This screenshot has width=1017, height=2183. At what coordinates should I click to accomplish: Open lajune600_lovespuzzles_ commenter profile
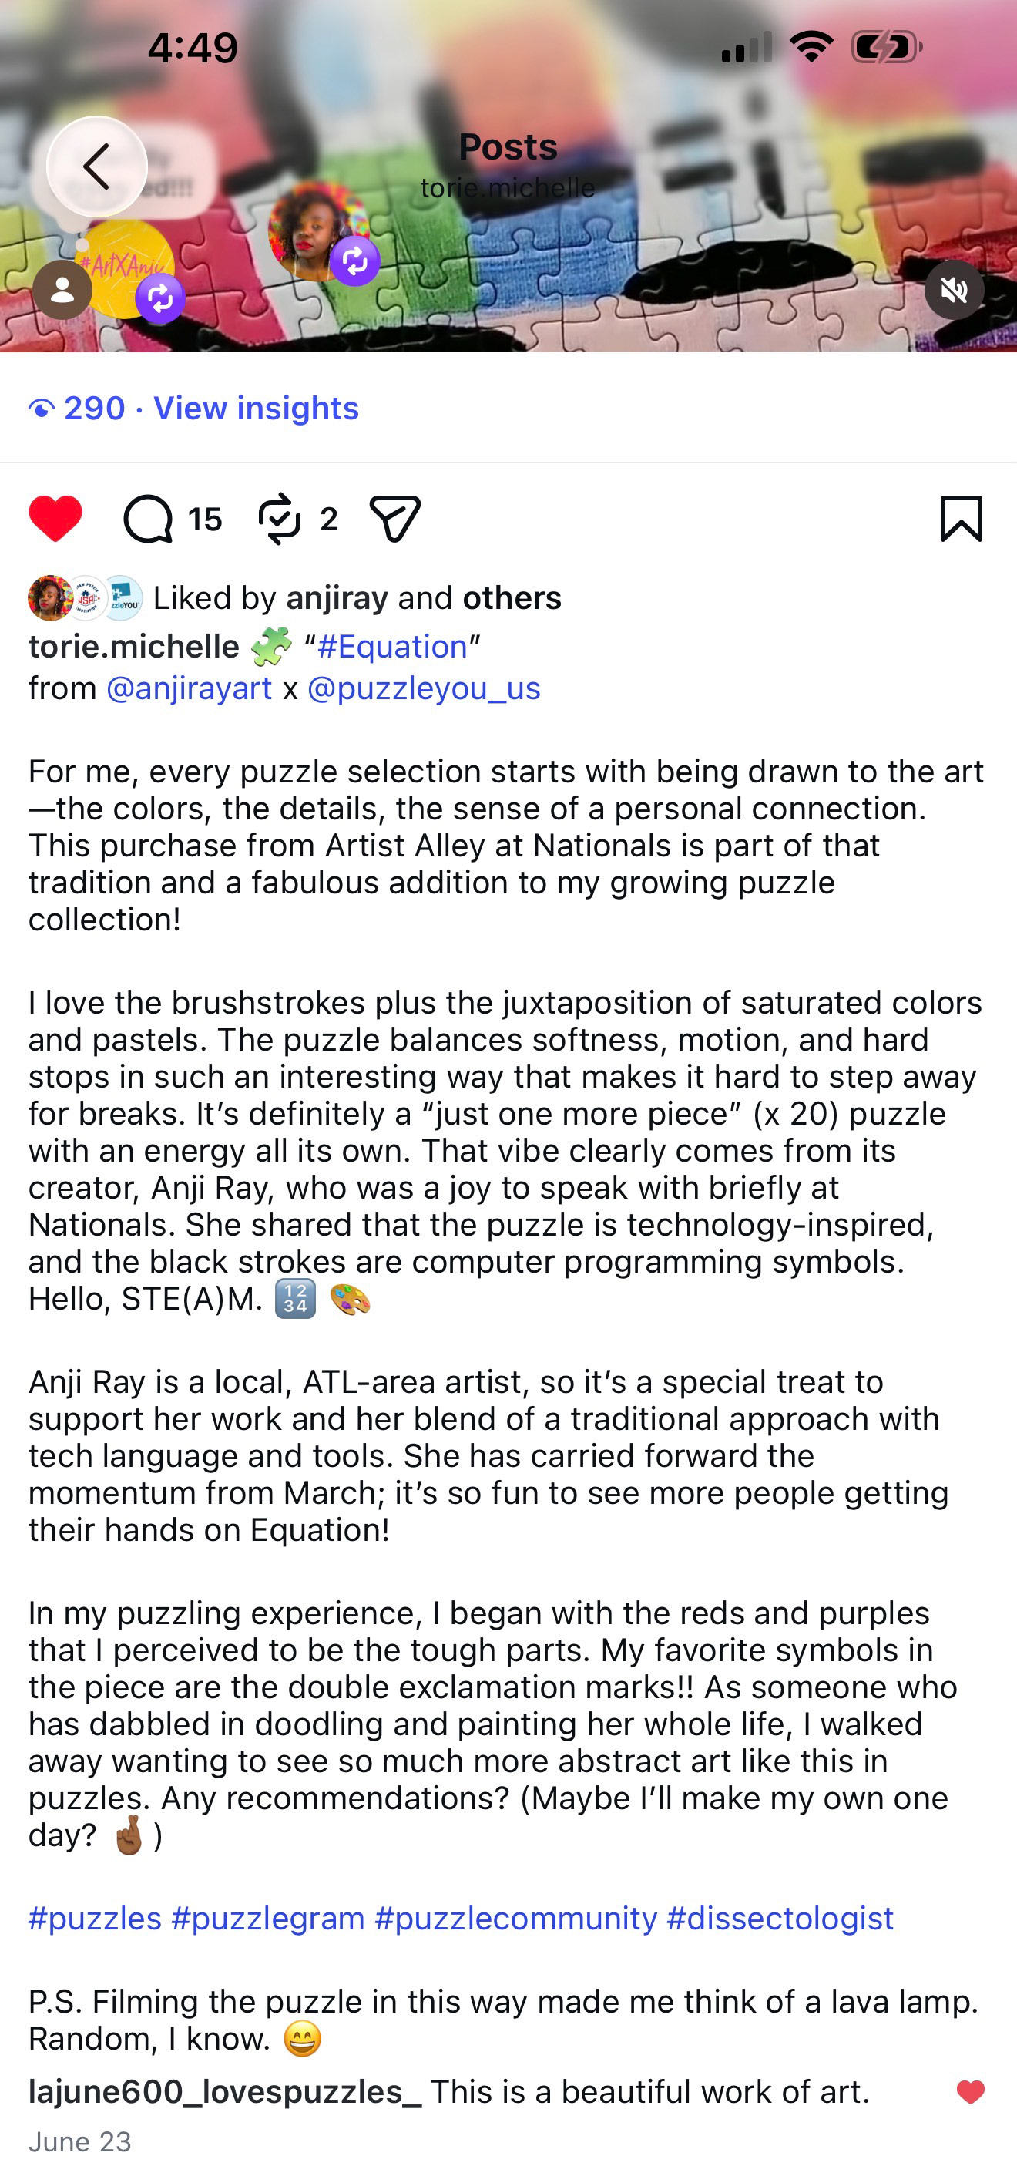point(224,2092)
